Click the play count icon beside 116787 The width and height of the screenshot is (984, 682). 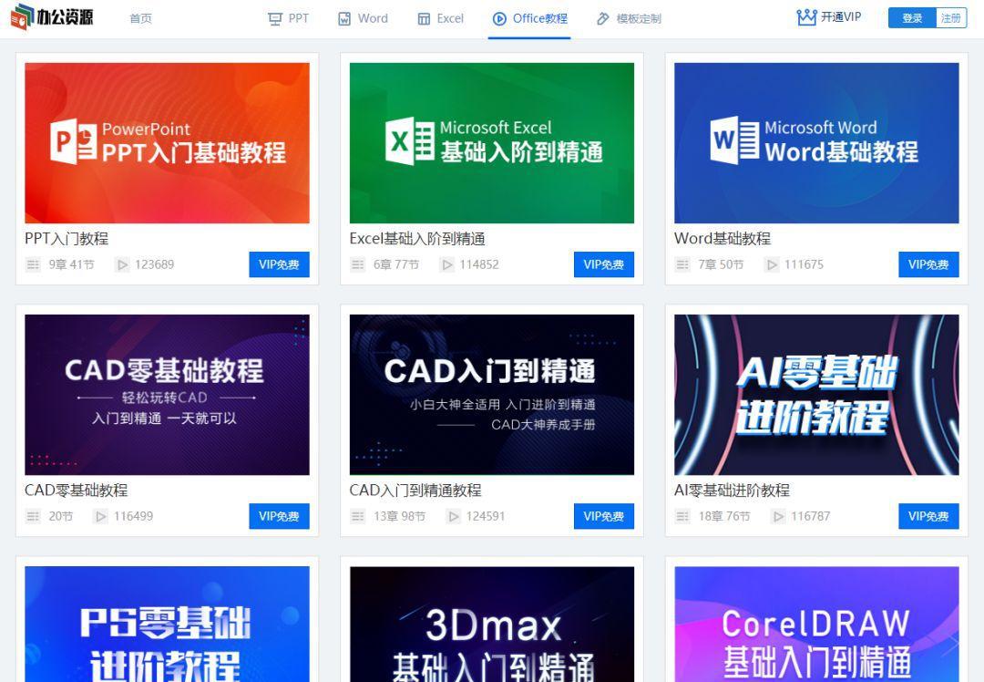[778, 517]
